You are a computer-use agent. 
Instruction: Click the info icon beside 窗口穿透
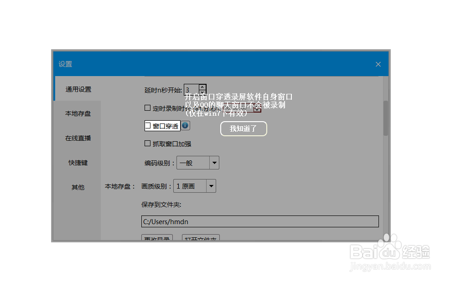pos(185,125)
